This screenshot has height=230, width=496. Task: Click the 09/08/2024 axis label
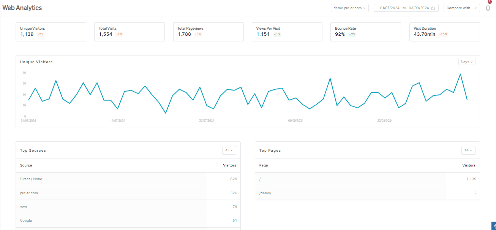[296, 121]
